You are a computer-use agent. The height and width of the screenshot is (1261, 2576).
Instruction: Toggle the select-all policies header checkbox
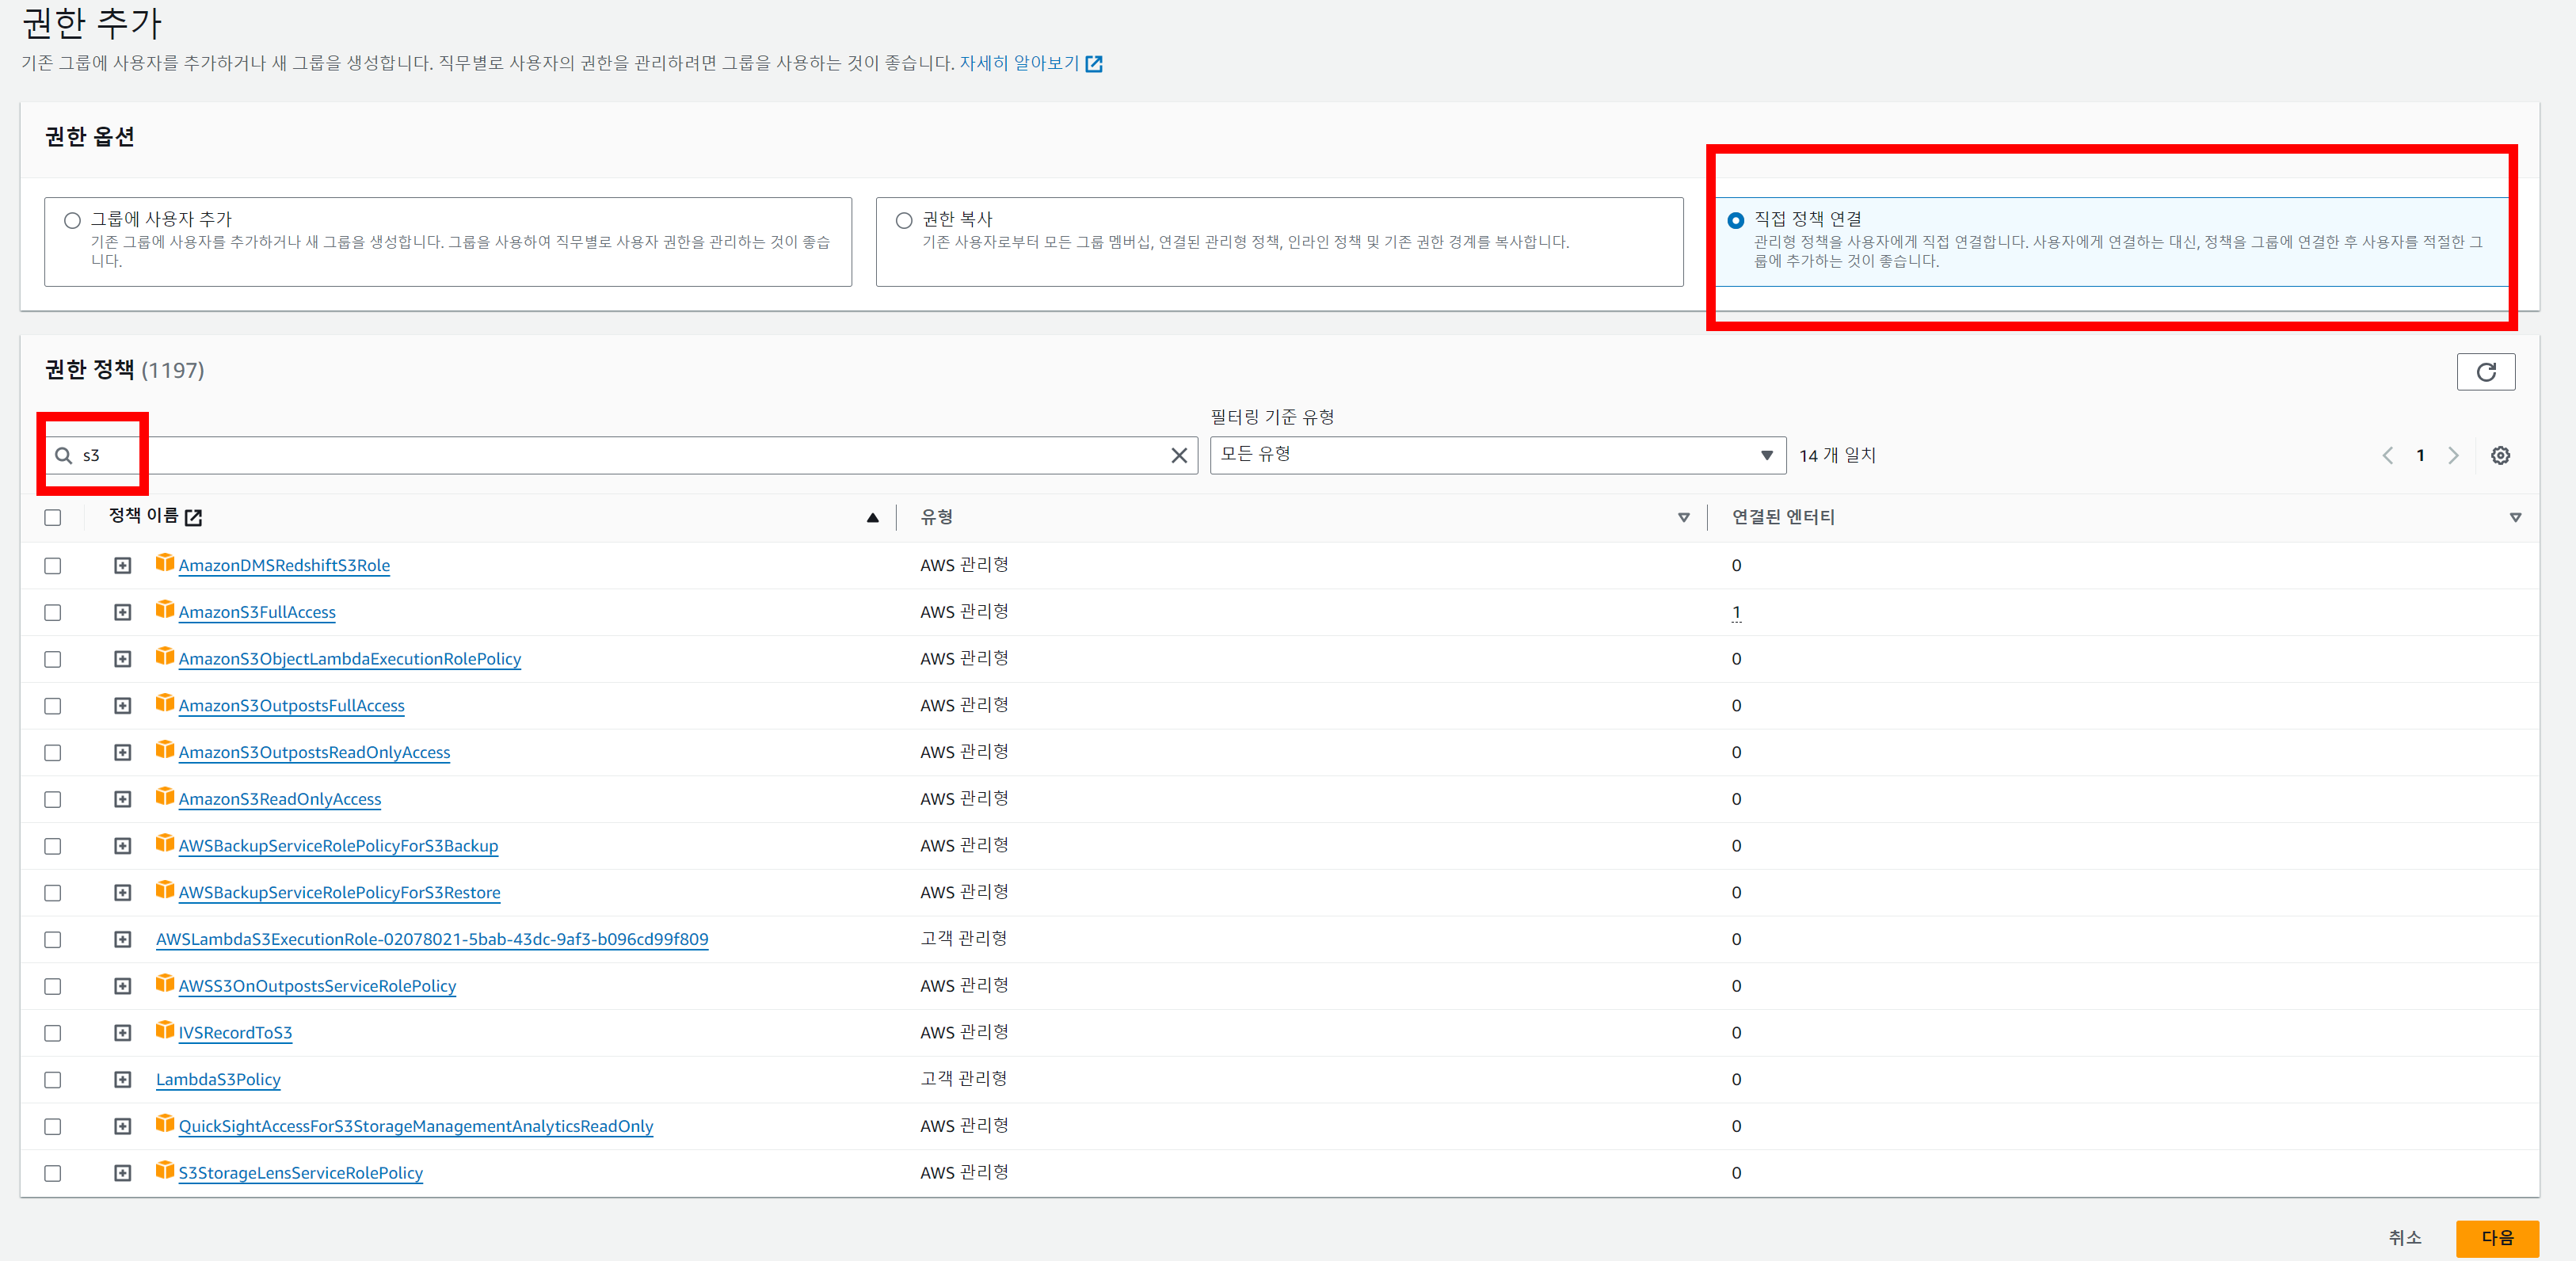(53, 517)
